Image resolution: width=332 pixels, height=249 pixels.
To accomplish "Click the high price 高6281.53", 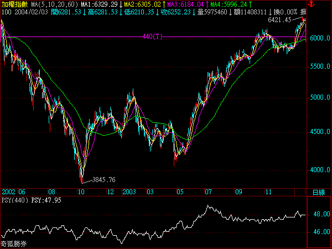I will pyautogui.click(x=103, y=12).
